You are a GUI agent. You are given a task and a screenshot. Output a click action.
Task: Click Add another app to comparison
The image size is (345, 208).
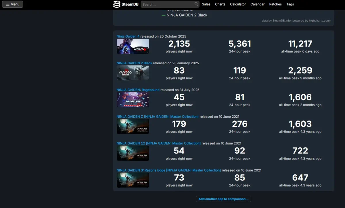pos(223,199)
